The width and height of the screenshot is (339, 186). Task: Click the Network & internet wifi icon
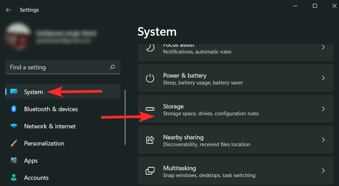click(x=14, y=126)
